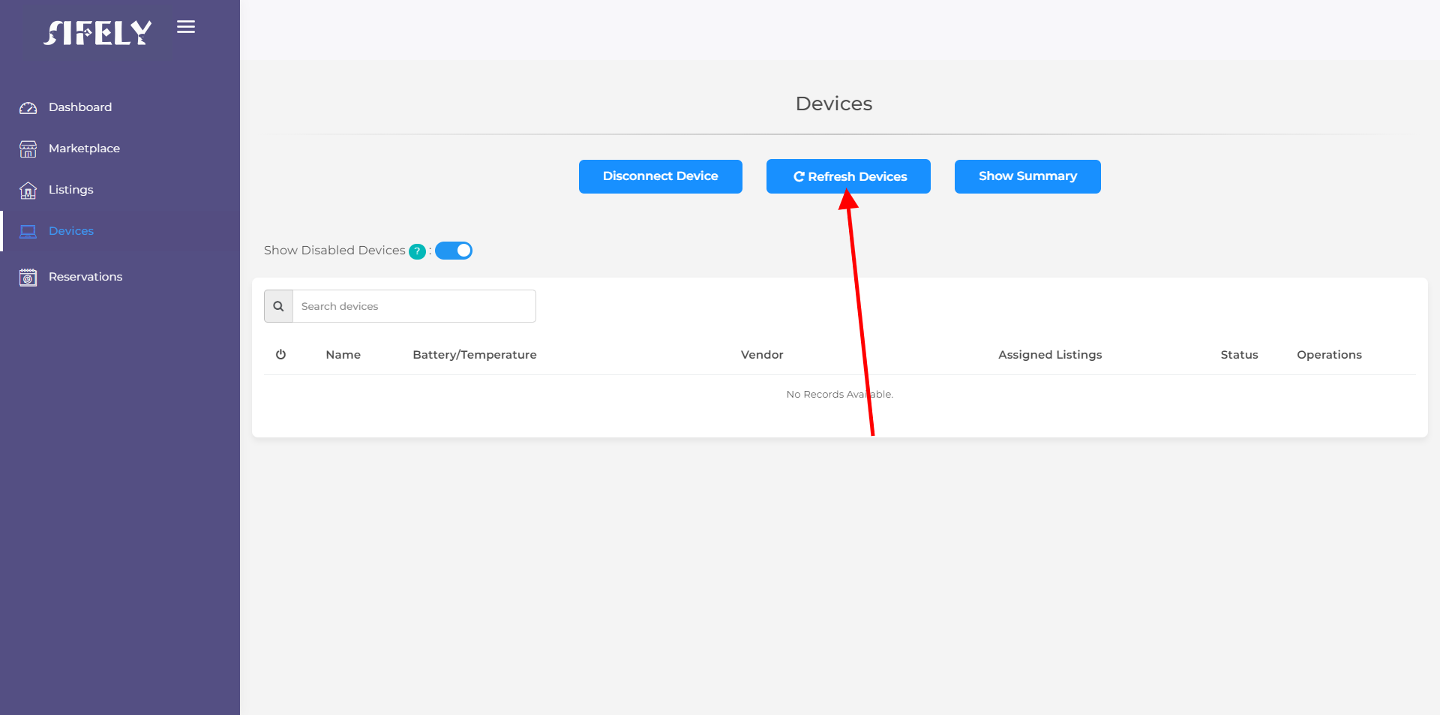
Task: Click the Disconnect Device button
Action: [x=661, y=176]
